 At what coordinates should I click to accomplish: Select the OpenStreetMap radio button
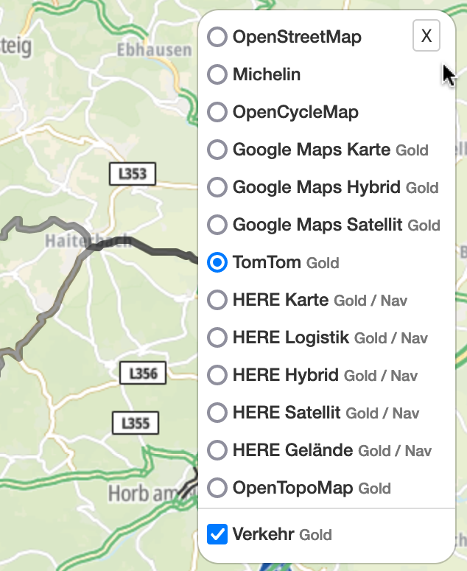point(217,37)
